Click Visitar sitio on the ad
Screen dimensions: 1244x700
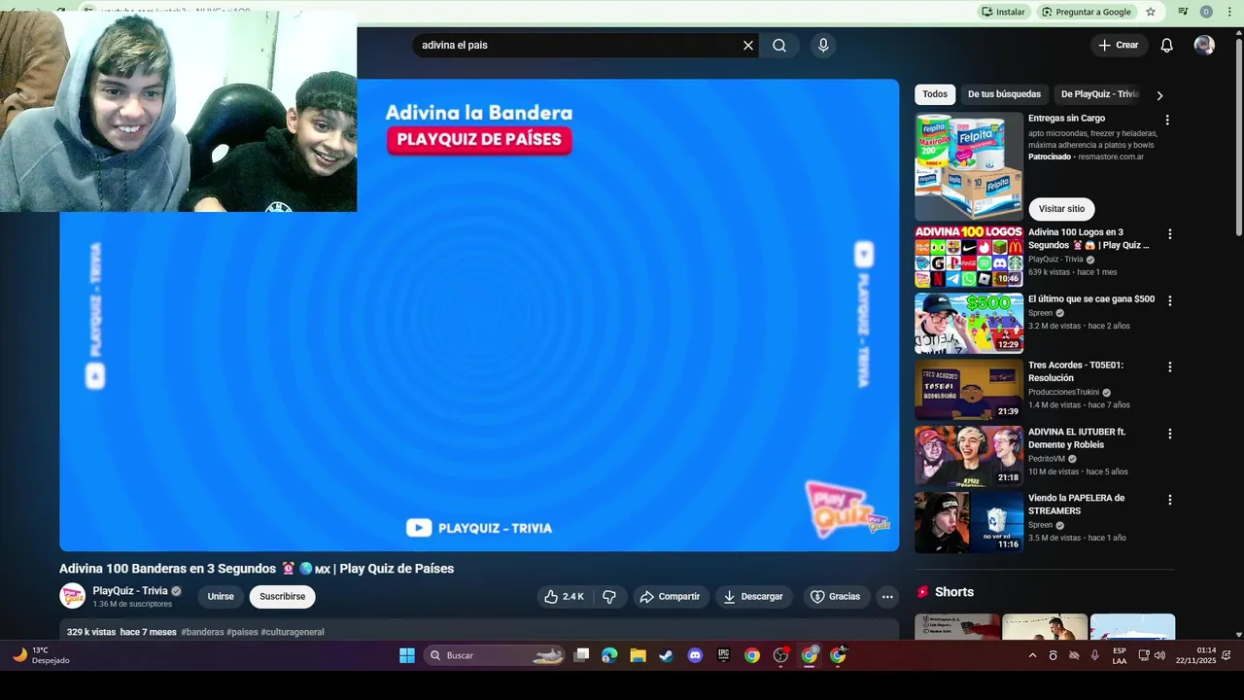(x=1061, y=209)
